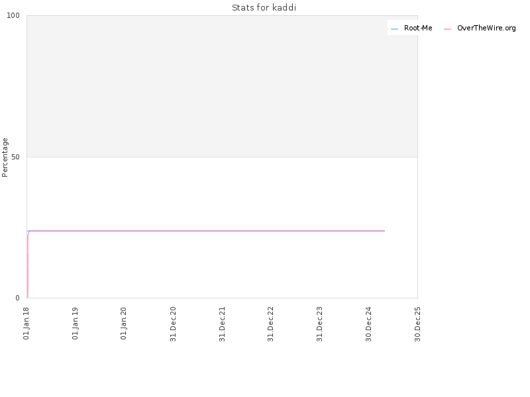Click the pink OverTheWire.org legend swatch
Image resolution: width=530 pixels, height=397 pixels.
tap(448, 29)
